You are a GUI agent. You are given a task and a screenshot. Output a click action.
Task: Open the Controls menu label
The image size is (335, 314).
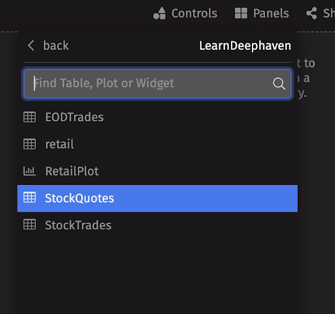(194, 13)
